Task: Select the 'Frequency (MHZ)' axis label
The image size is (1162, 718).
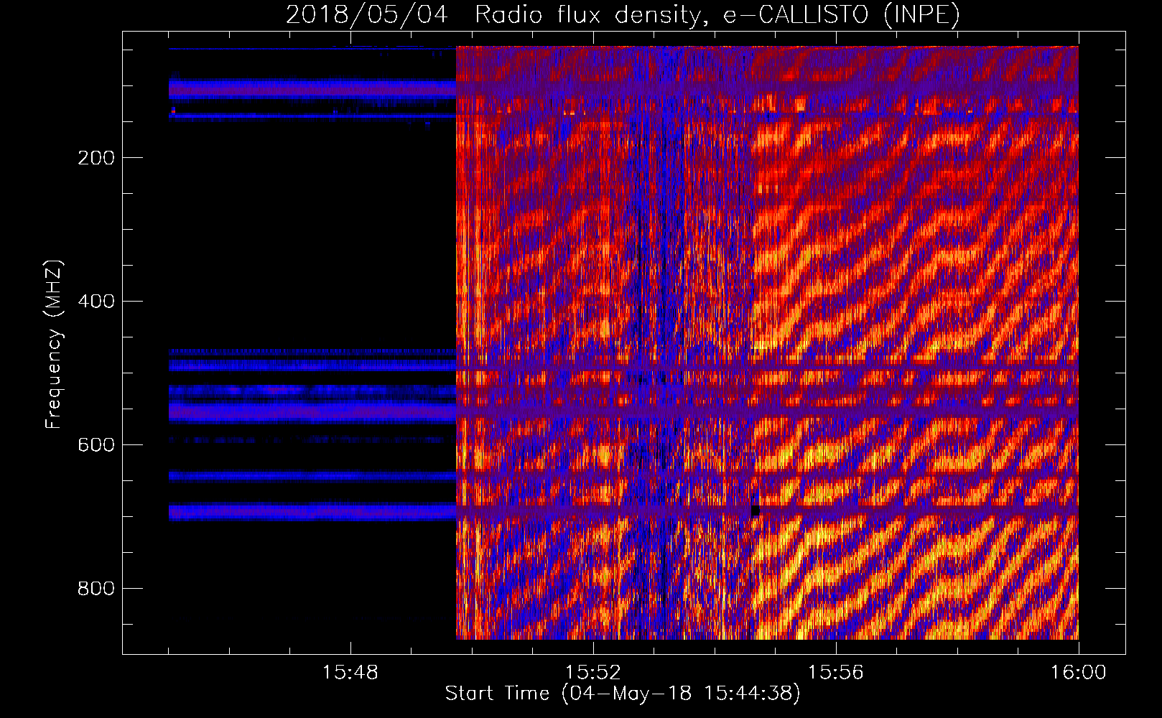Action: [54, 345]
